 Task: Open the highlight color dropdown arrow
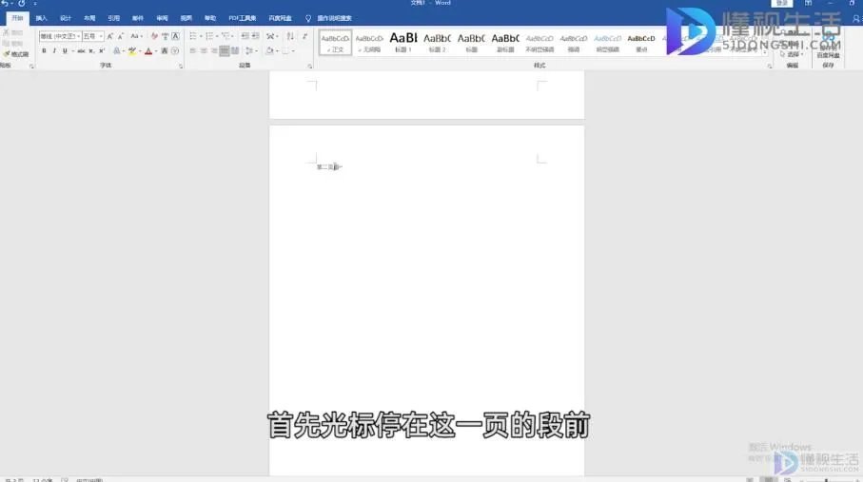pyautogui.click(x=140, y=50)
